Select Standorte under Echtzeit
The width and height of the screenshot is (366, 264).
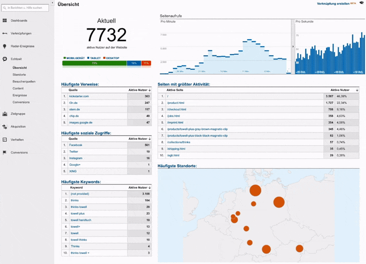click(x=20, y=75)
